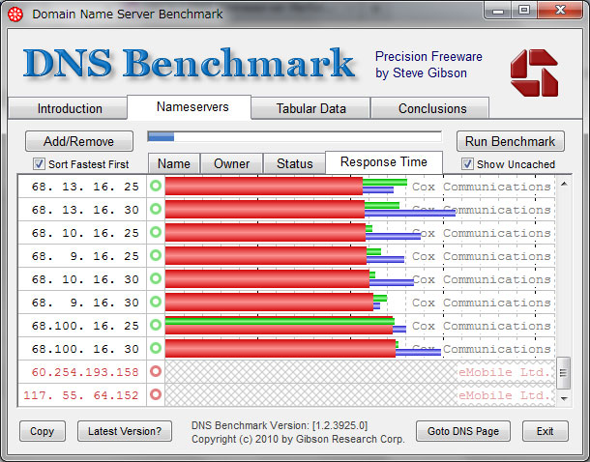Select the Status sub-tab

295,163
